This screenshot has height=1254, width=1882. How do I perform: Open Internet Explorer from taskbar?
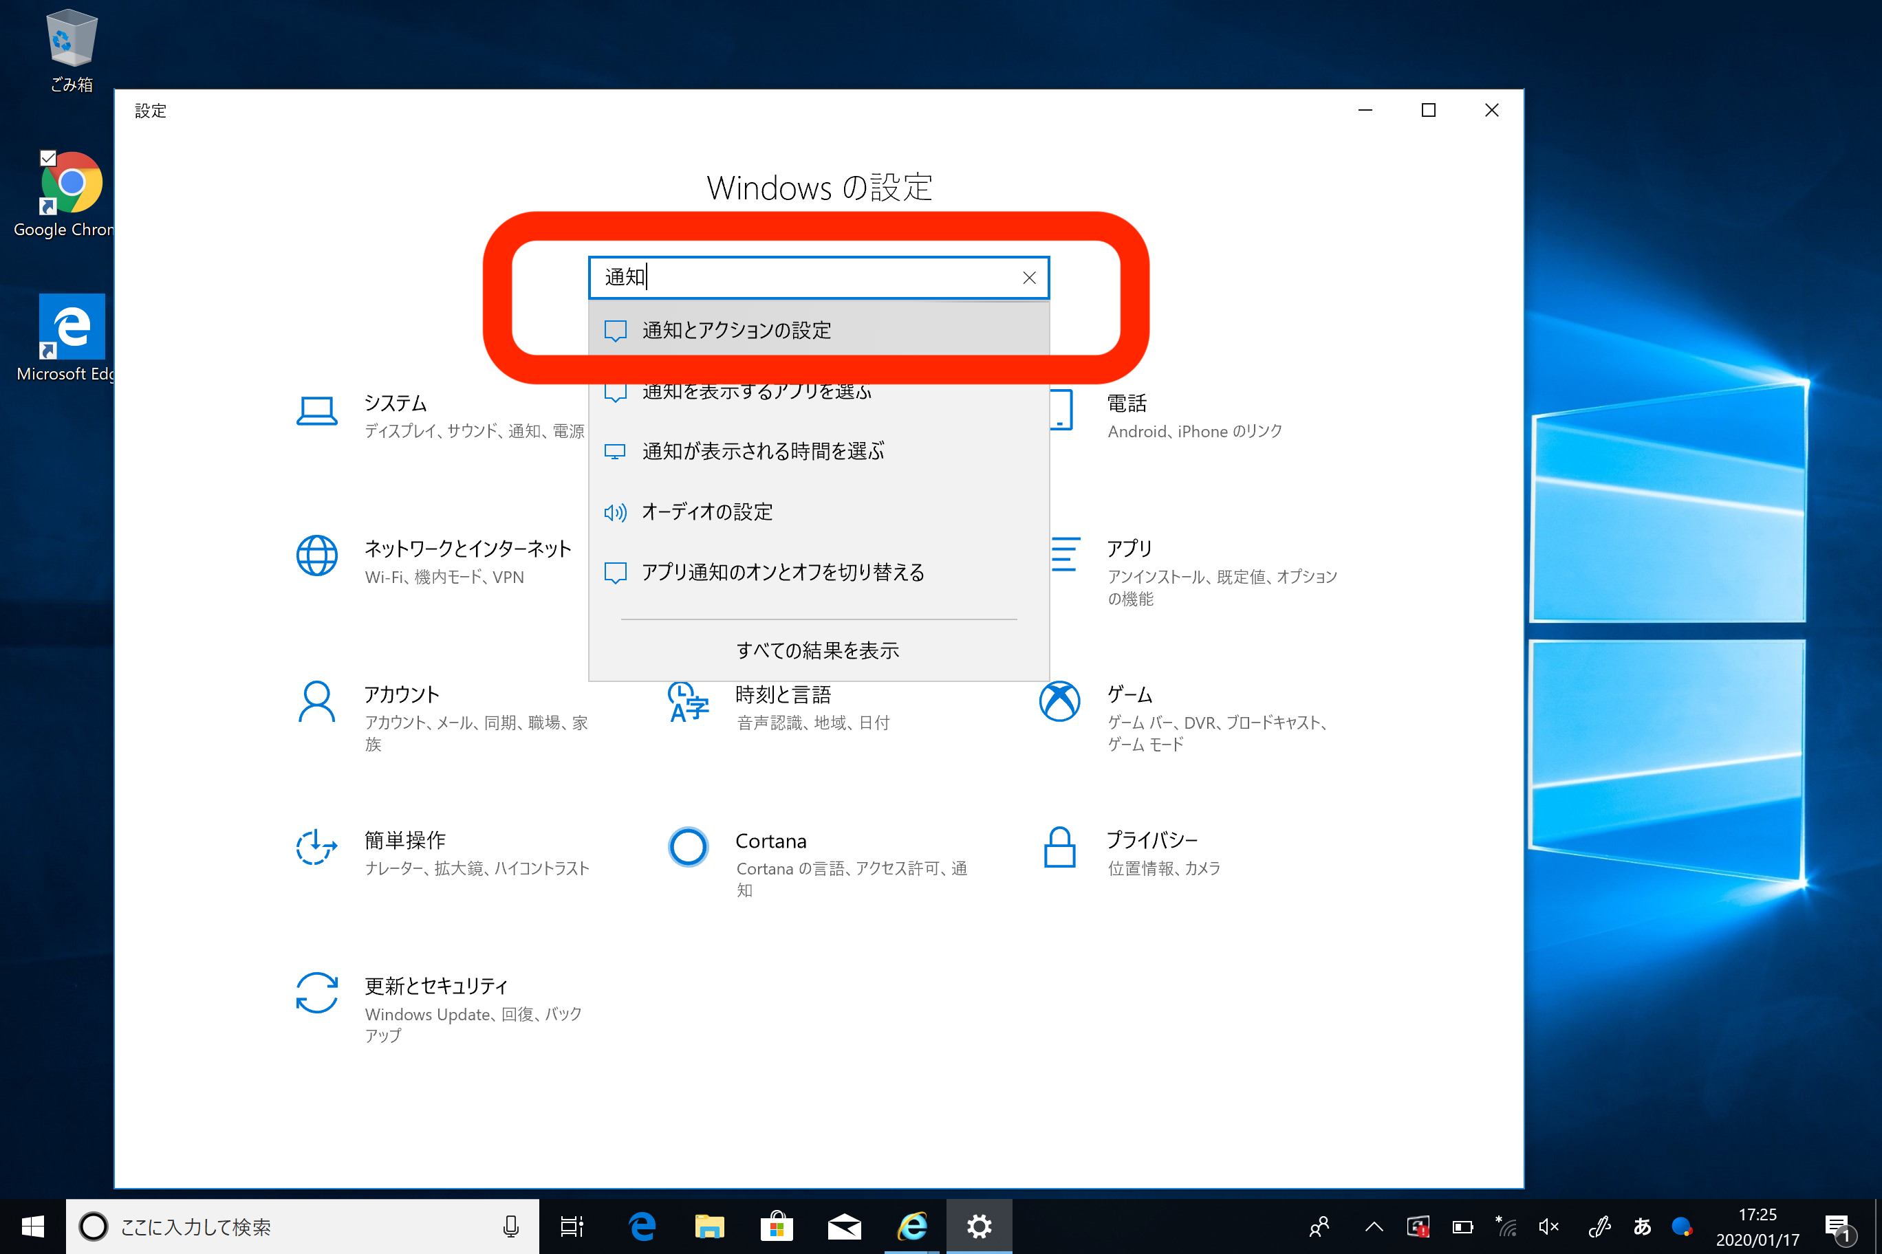click(x=912, y=1226)
